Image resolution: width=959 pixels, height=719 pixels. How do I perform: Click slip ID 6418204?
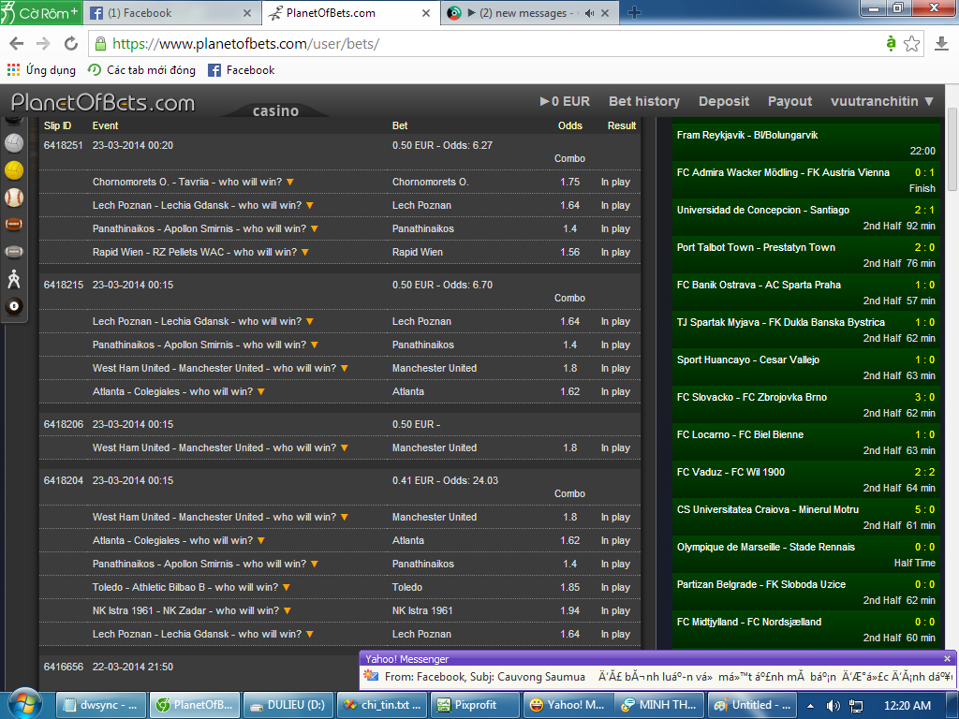[63, 480]
